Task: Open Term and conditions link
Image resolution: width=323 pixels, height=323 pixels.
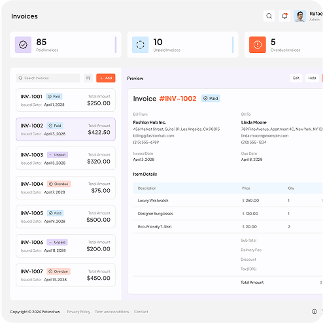Action: click(x=112, y=312)
